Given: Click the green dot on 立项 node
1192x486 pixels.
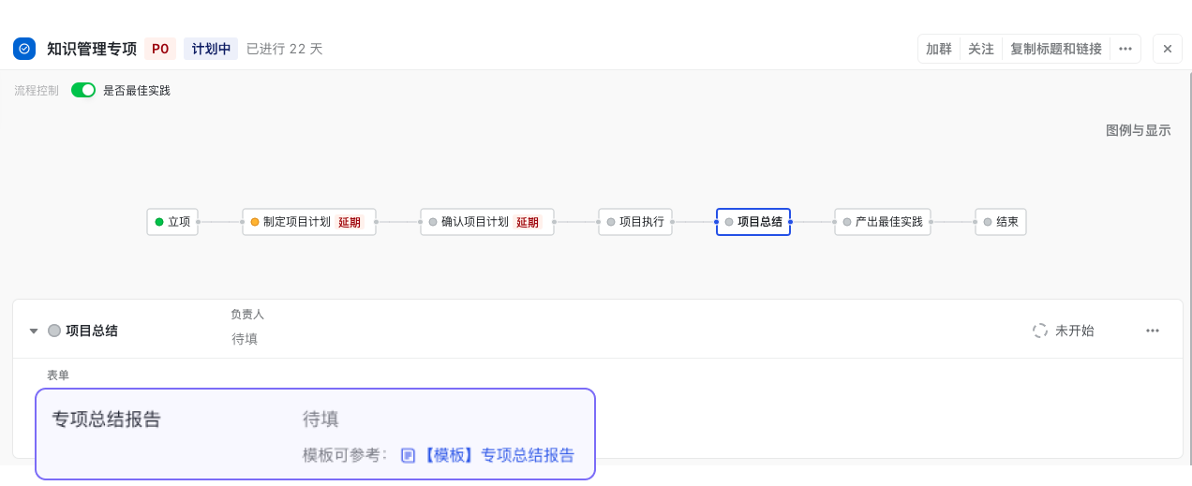Looking at the screenshot, I should (159, 222).
